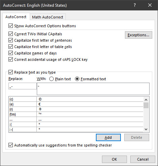Uncheck Replace text as you type
Viewport: 158px width, 166px height.
(10, 72)
